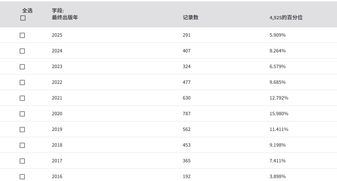Tick the 2022 row checkbox
The image size is (337, 181).
click(22, 82)
